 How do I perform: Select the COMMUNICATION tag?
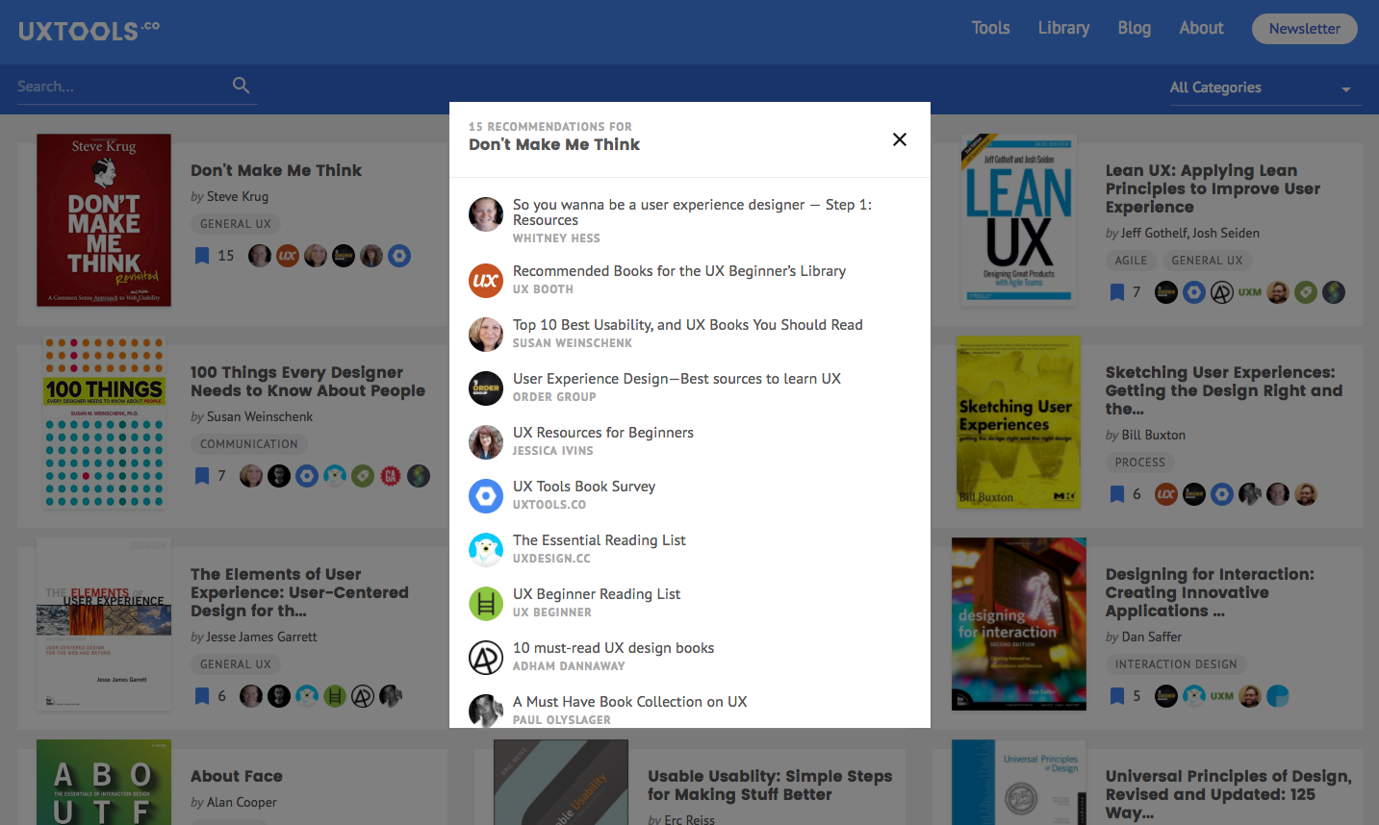(x=249, y=444)
